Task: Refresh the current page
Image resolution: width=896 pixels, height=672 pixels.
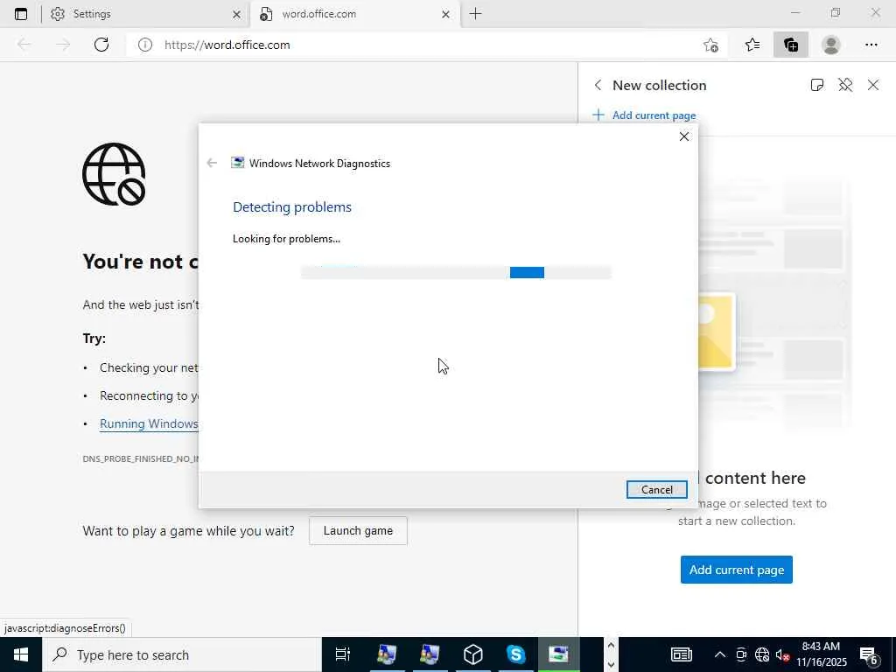Action: [101, 45]
